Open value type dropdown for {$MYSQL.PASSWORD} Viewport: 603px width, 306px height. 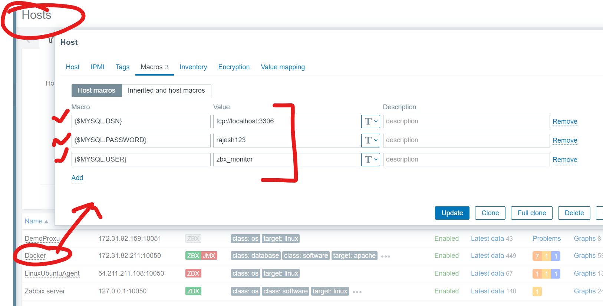click(370, 140)
